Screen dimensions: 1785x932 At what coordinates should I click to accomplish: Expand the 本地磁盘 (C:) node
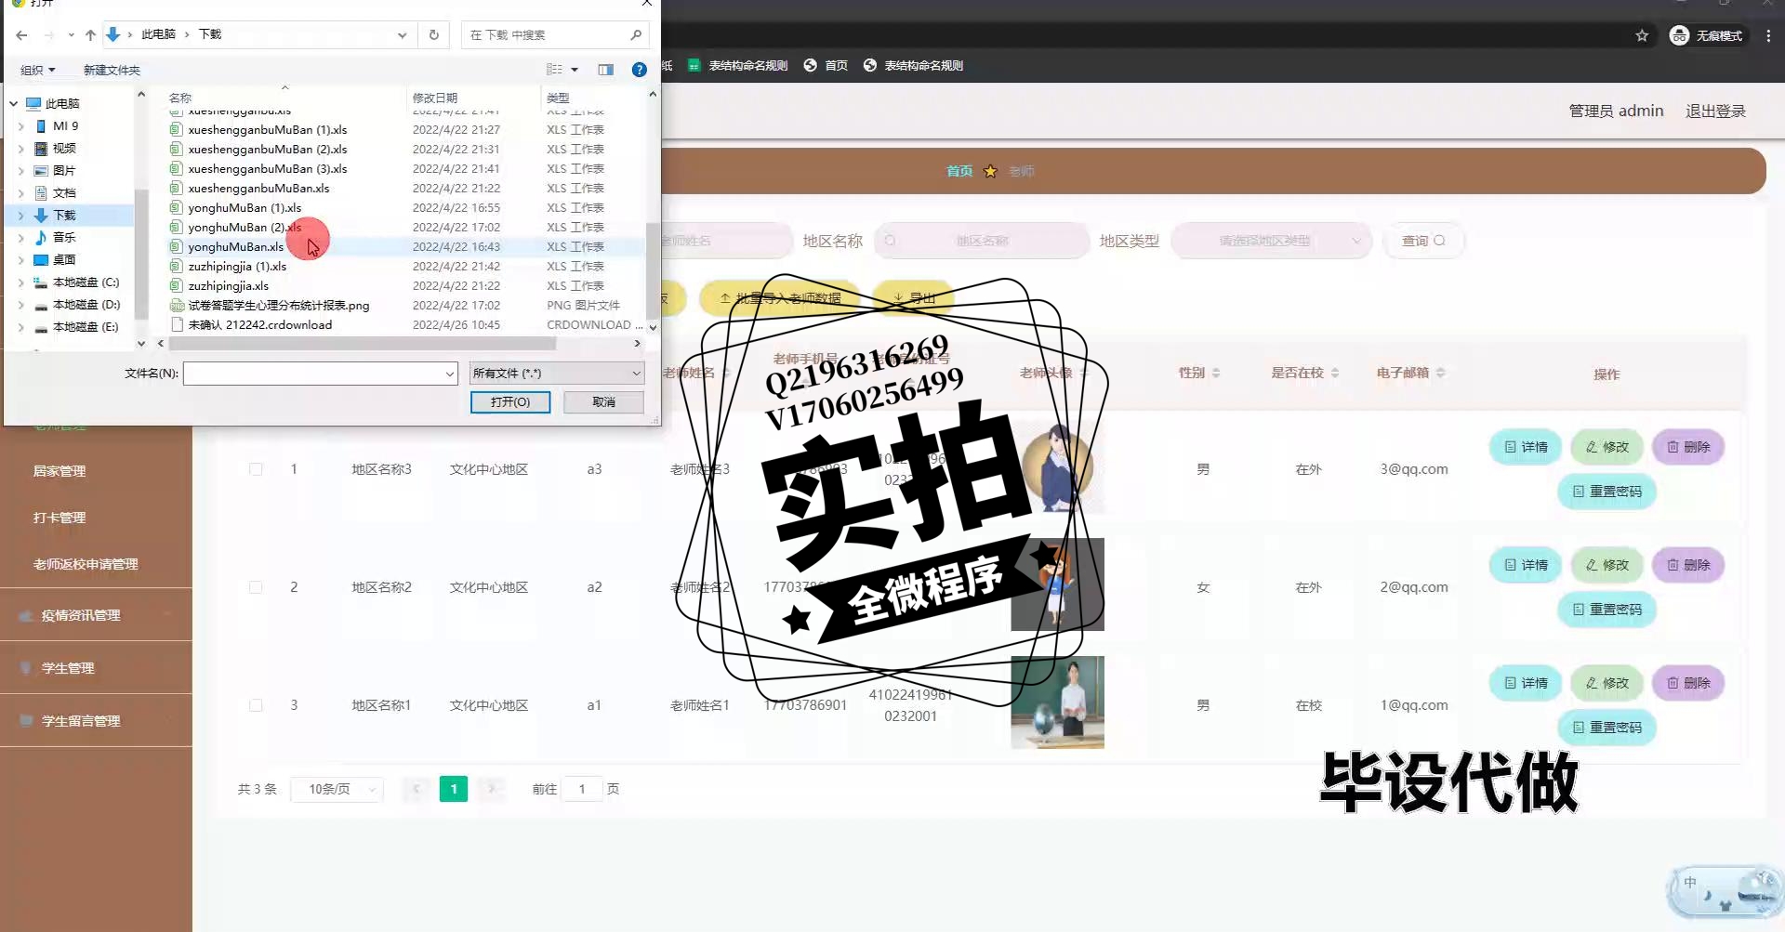pos(21,282)
